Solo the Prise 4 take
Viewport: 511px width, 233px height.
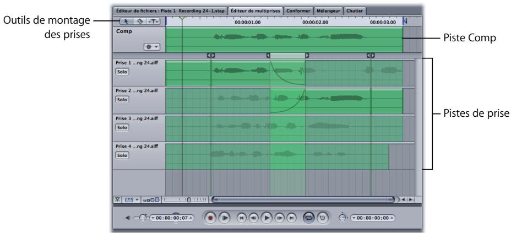tap(122, 156)
